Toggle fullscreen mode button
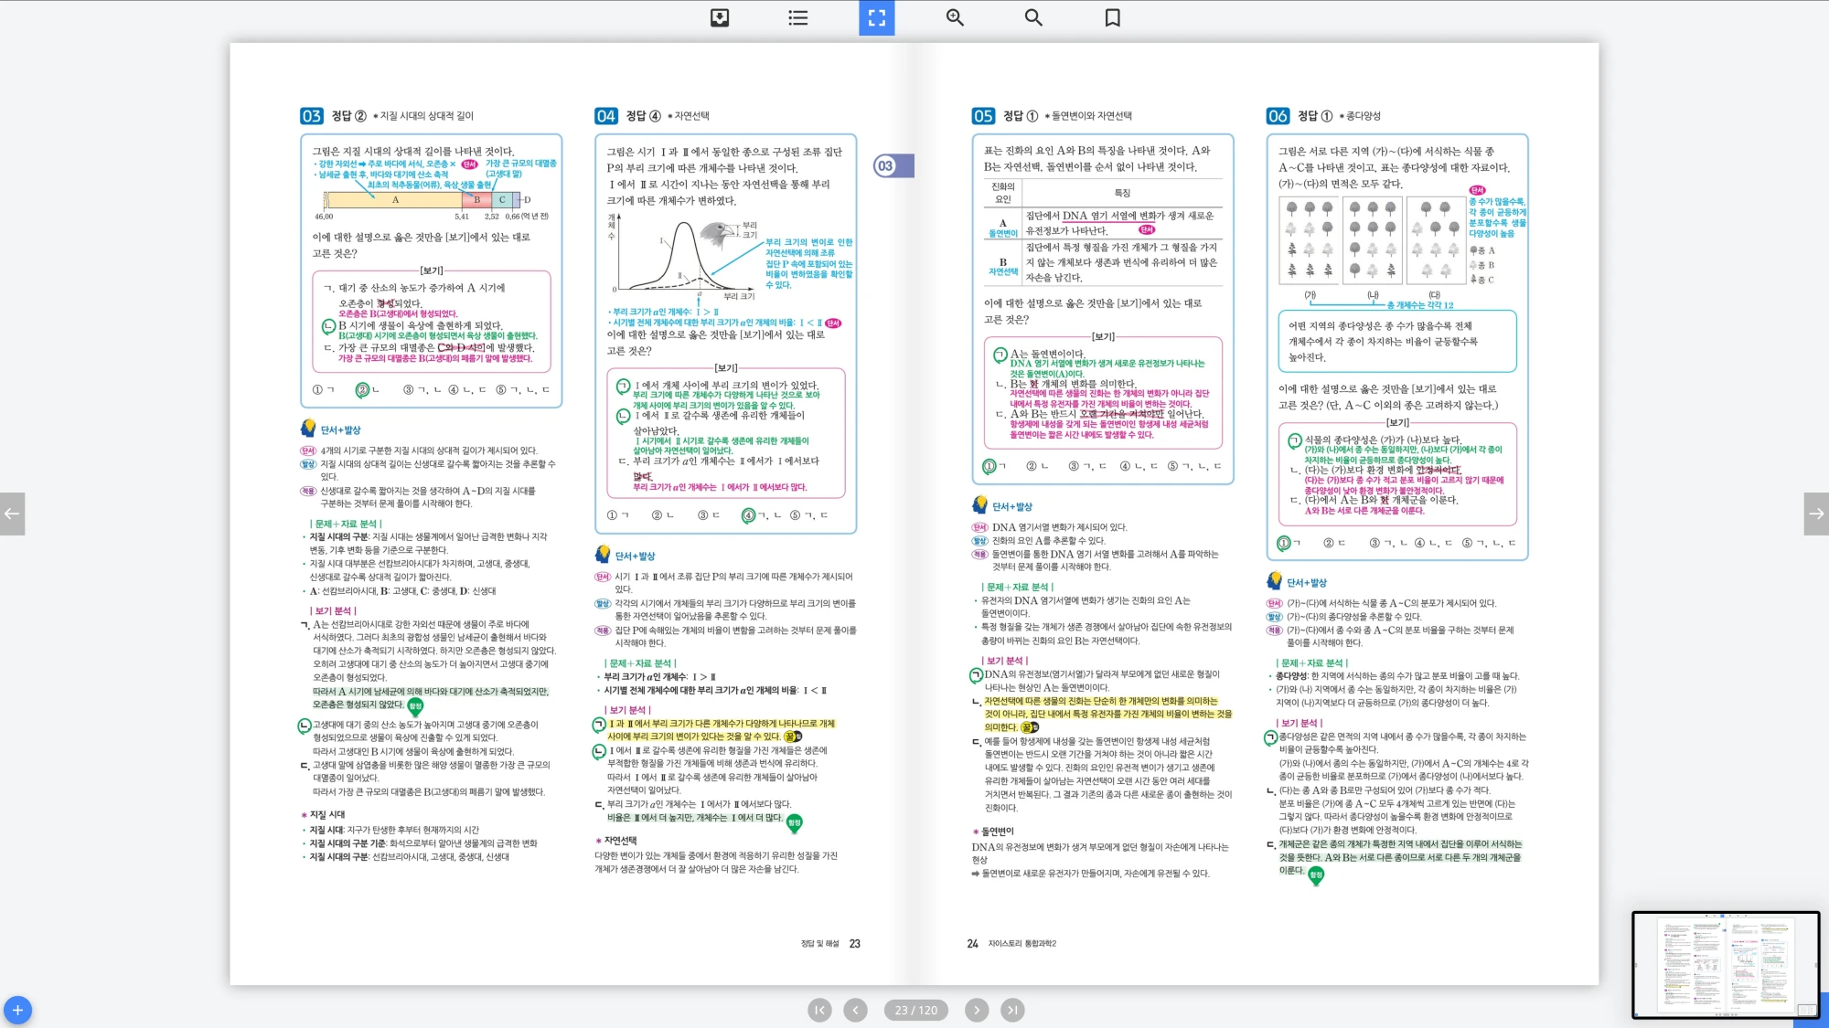Image resolution: width=1829 pixels, height=1028 pixels. point(876,17)
